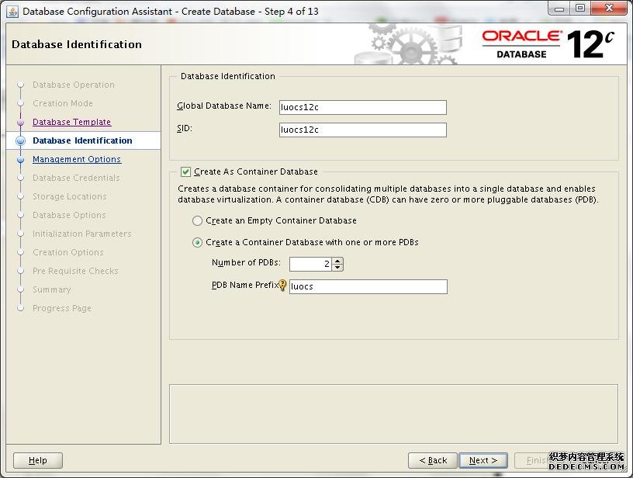Open the Database Template step link
This screenshot has width=633, height=478.
tap(71, 123)
